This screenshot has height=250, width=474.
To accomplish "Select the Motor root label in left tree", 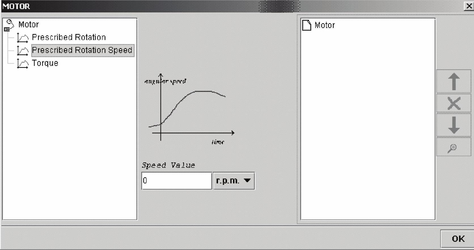I will click(x=28, y=25).
